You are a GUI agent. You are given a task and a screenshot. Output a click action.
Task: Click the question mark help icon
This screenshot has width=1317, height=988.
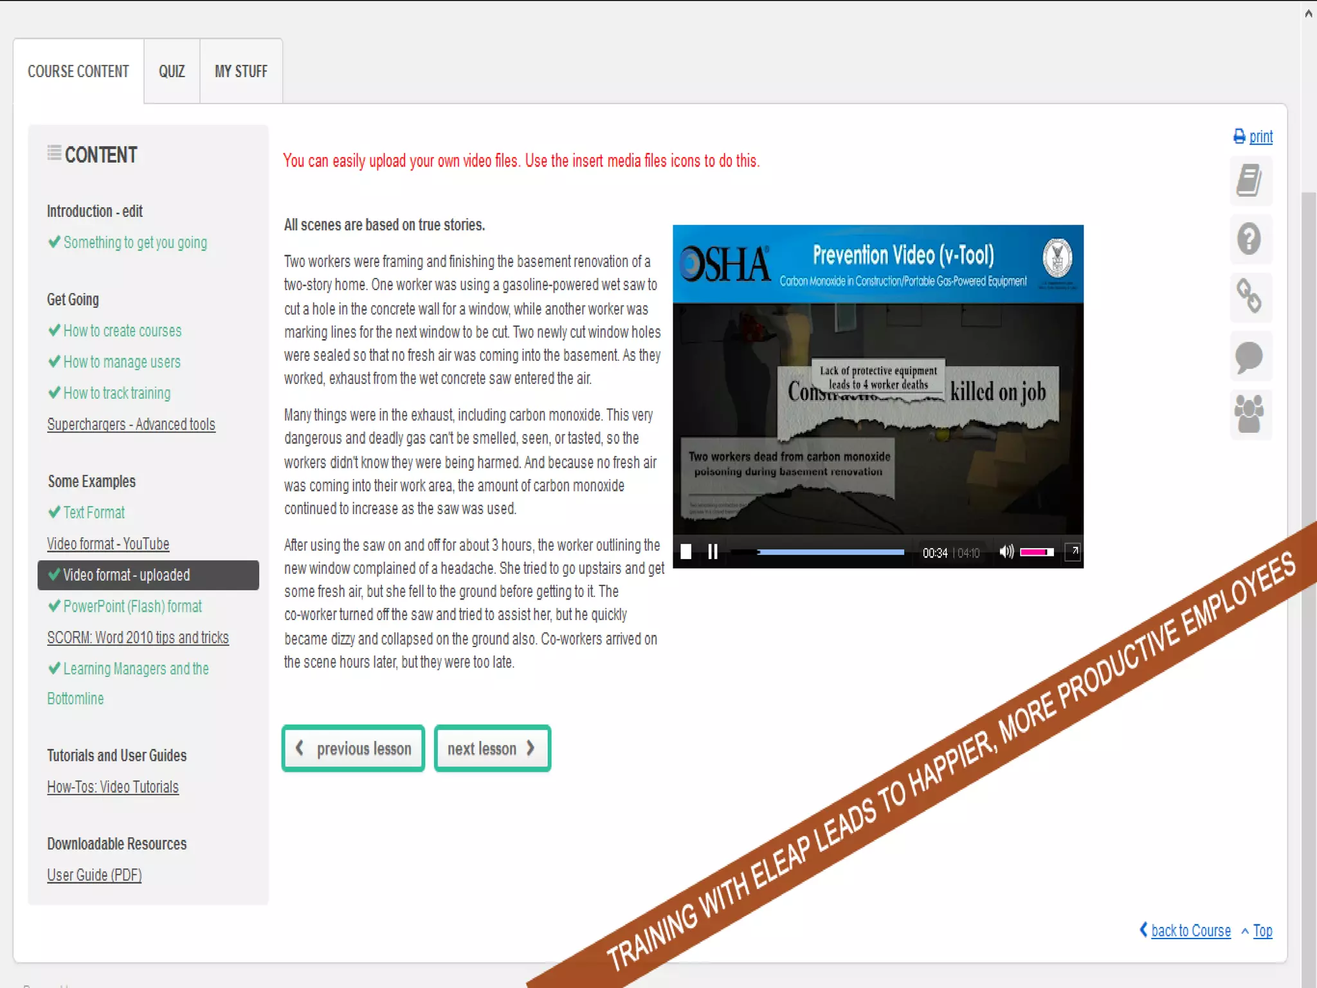tap(1249, 239)
